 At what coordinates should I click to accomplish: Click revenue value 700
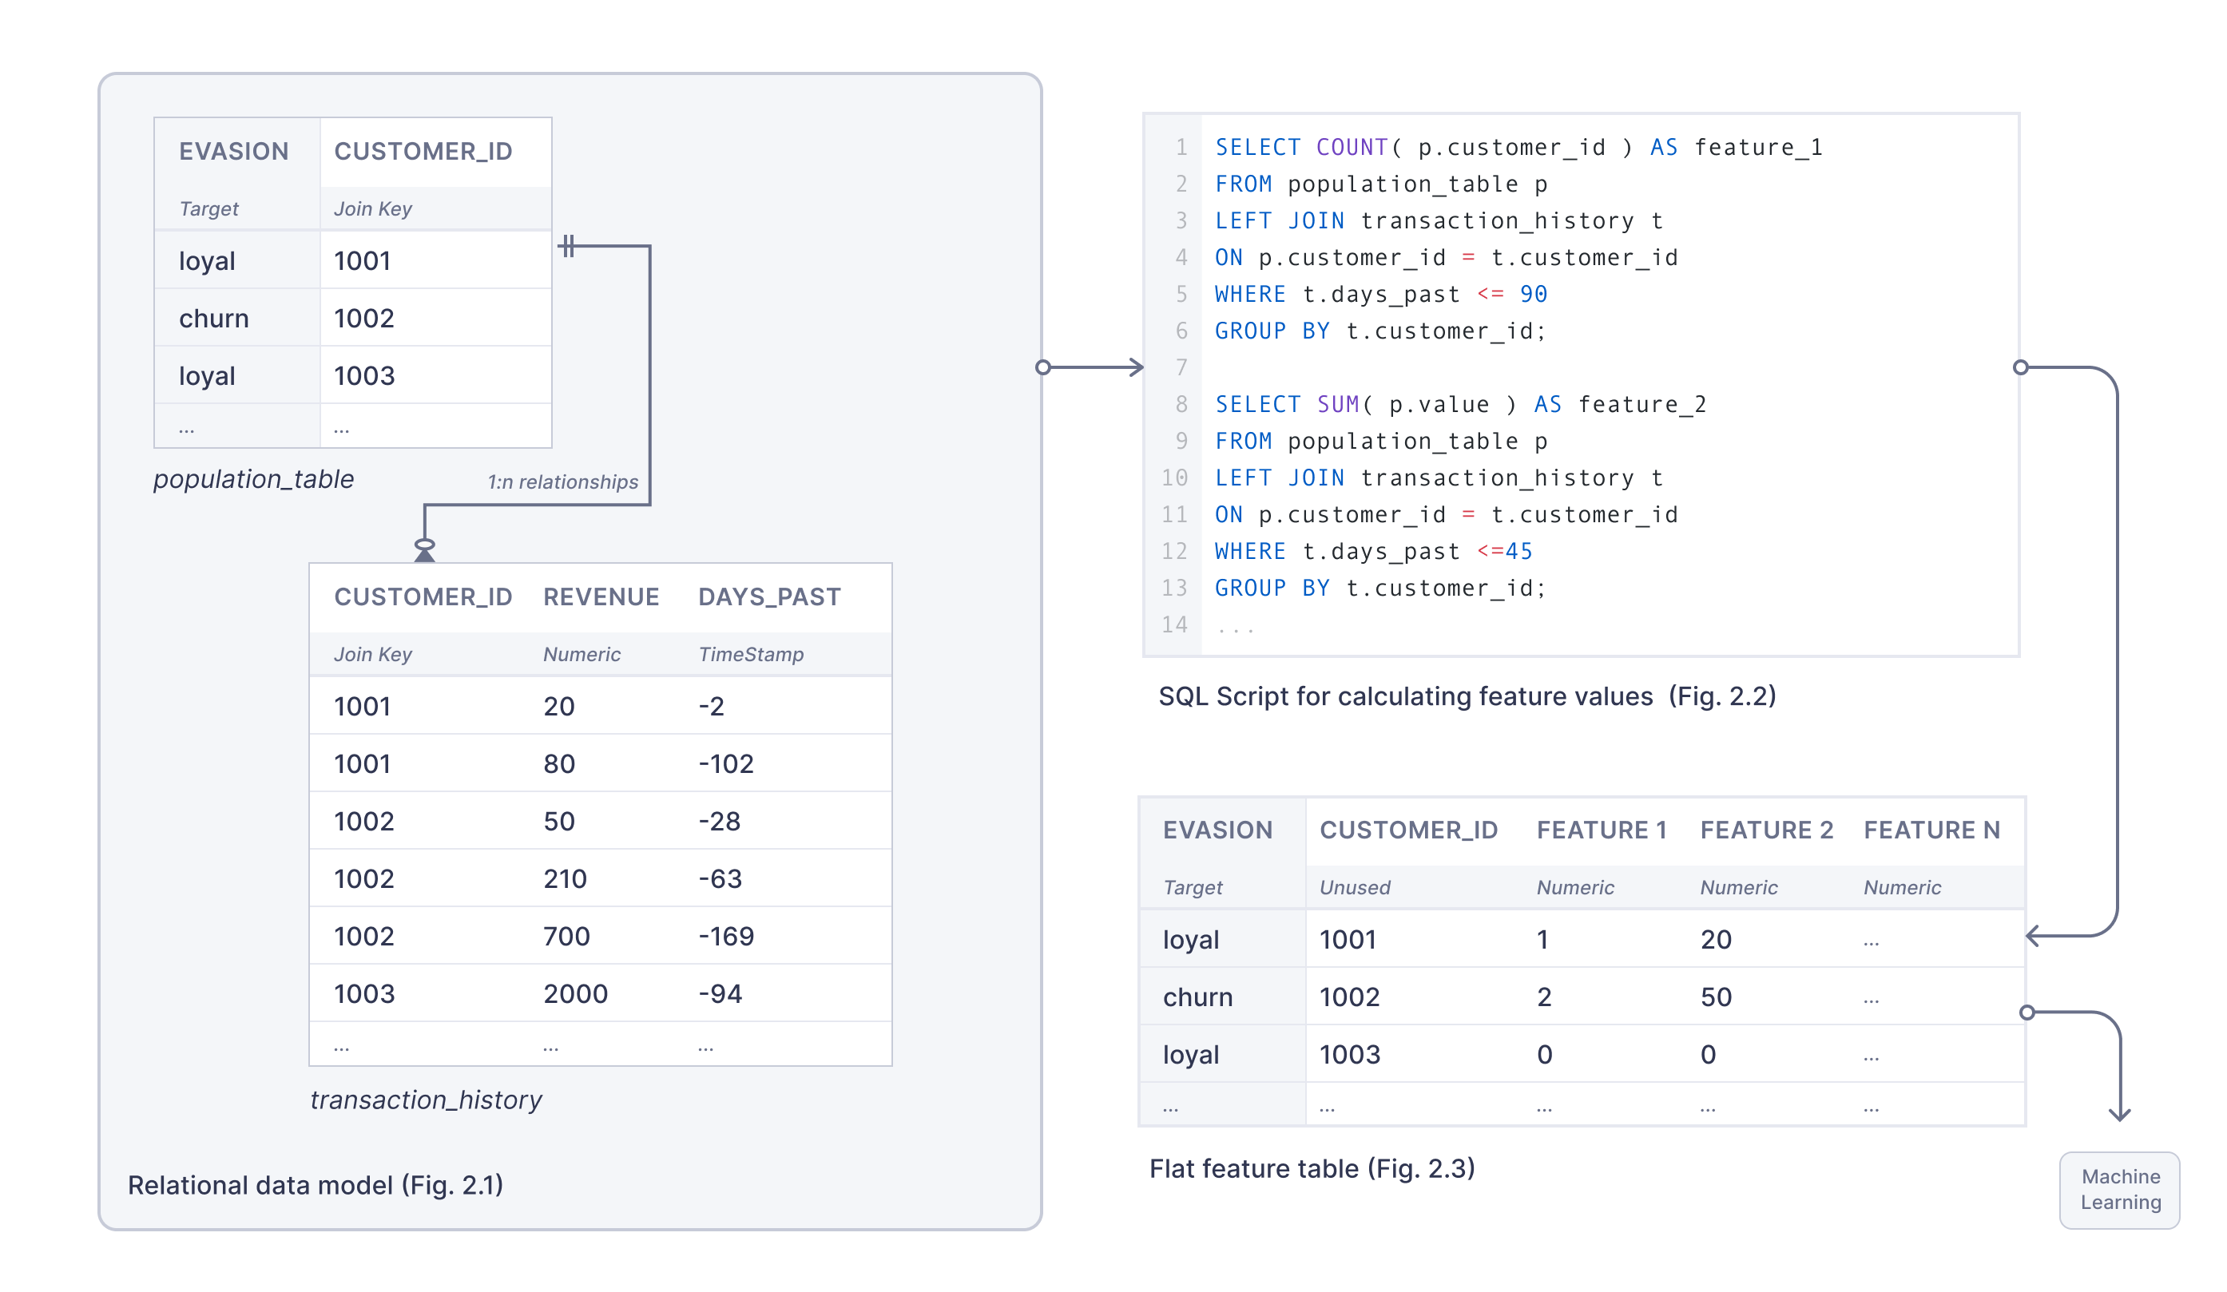(566, 936)
